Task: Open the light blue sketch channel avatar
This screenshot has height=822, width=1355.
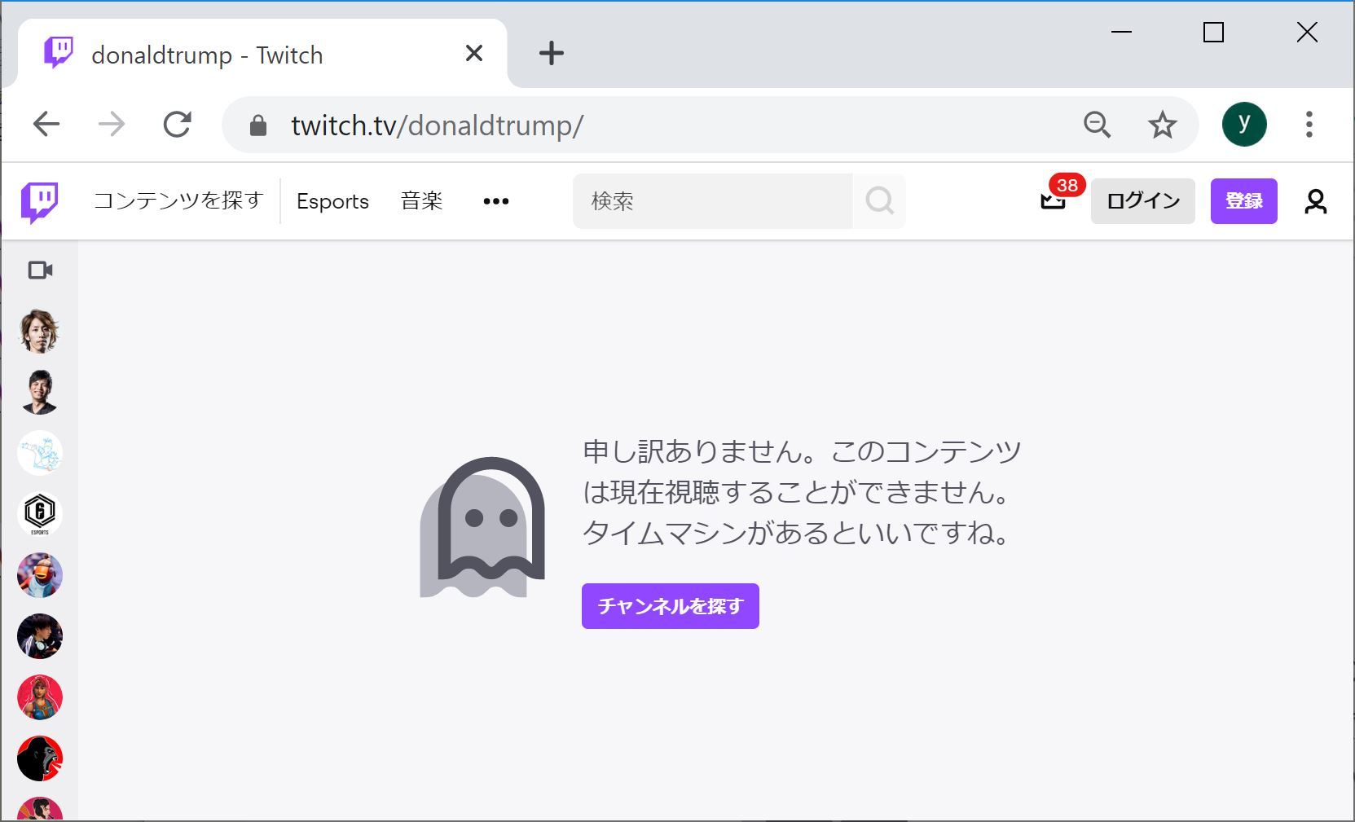Action: (x=40, y=453)
